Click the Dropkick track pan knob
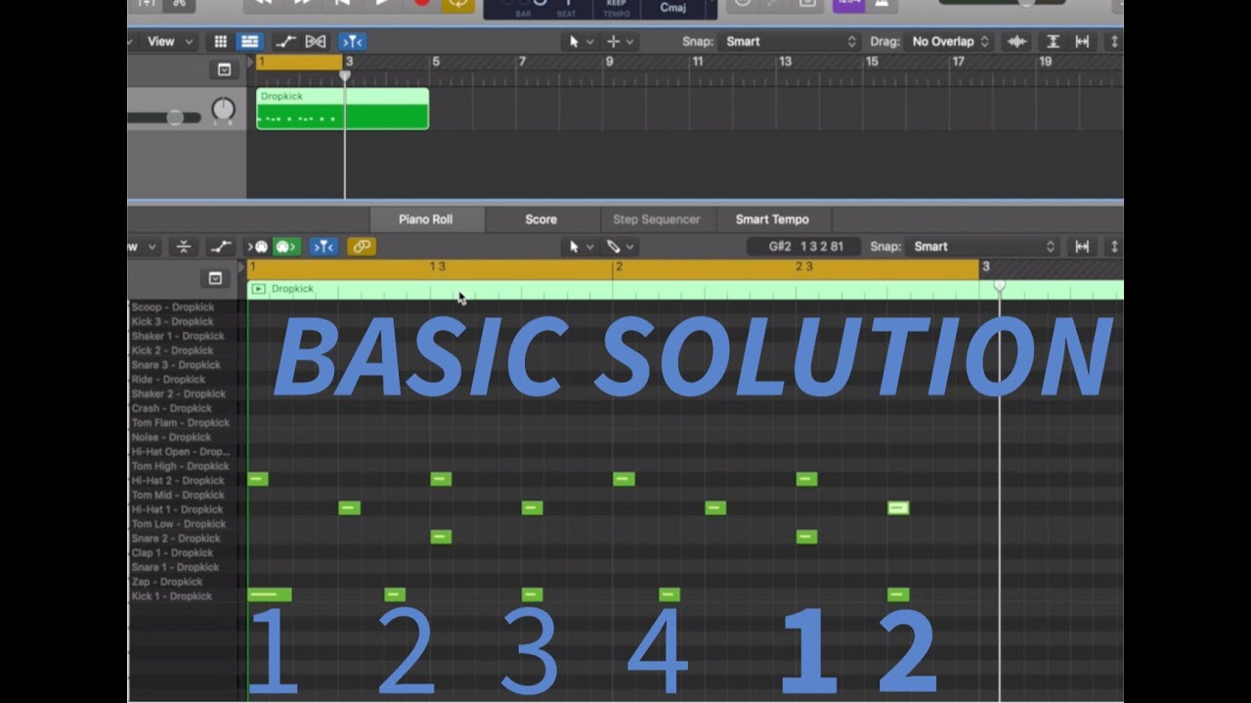The image size is (1251, 703). click(224, 109)
